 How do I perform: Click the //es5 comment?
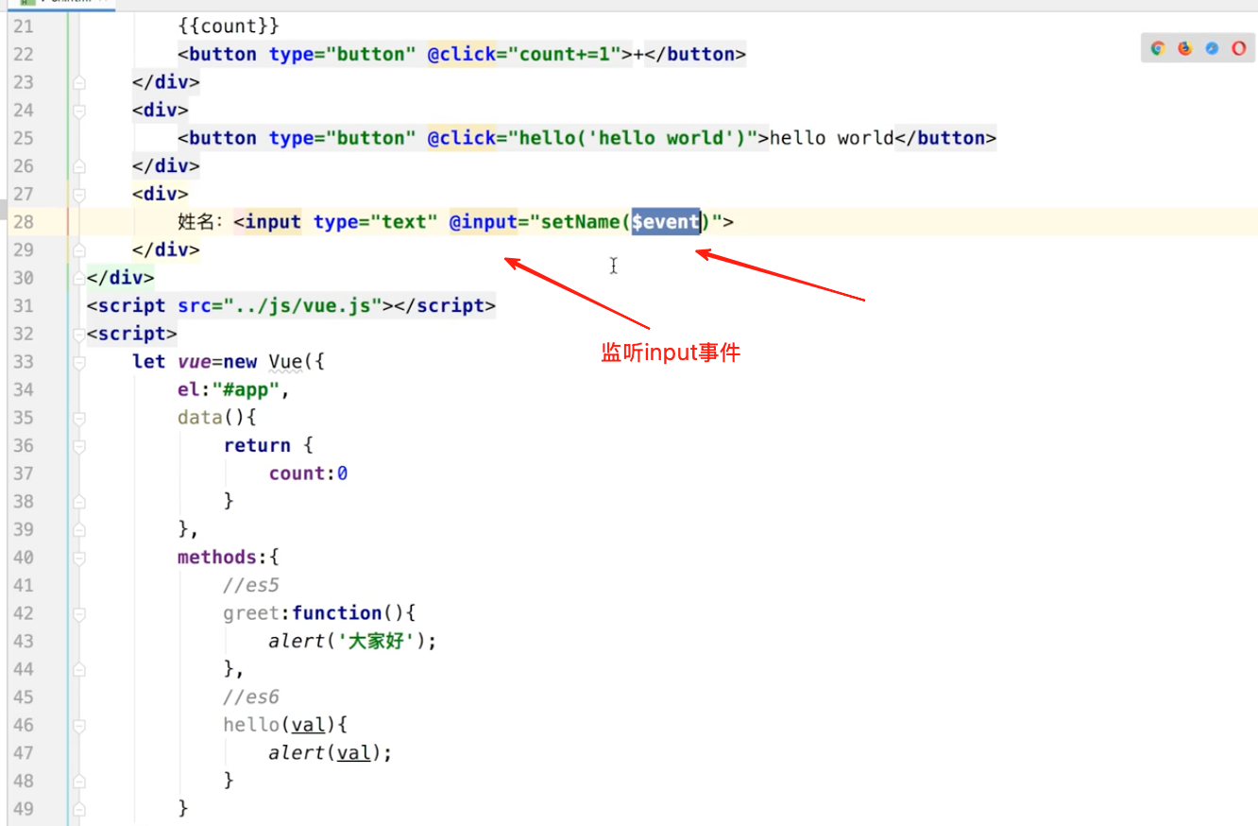[251, 585]
